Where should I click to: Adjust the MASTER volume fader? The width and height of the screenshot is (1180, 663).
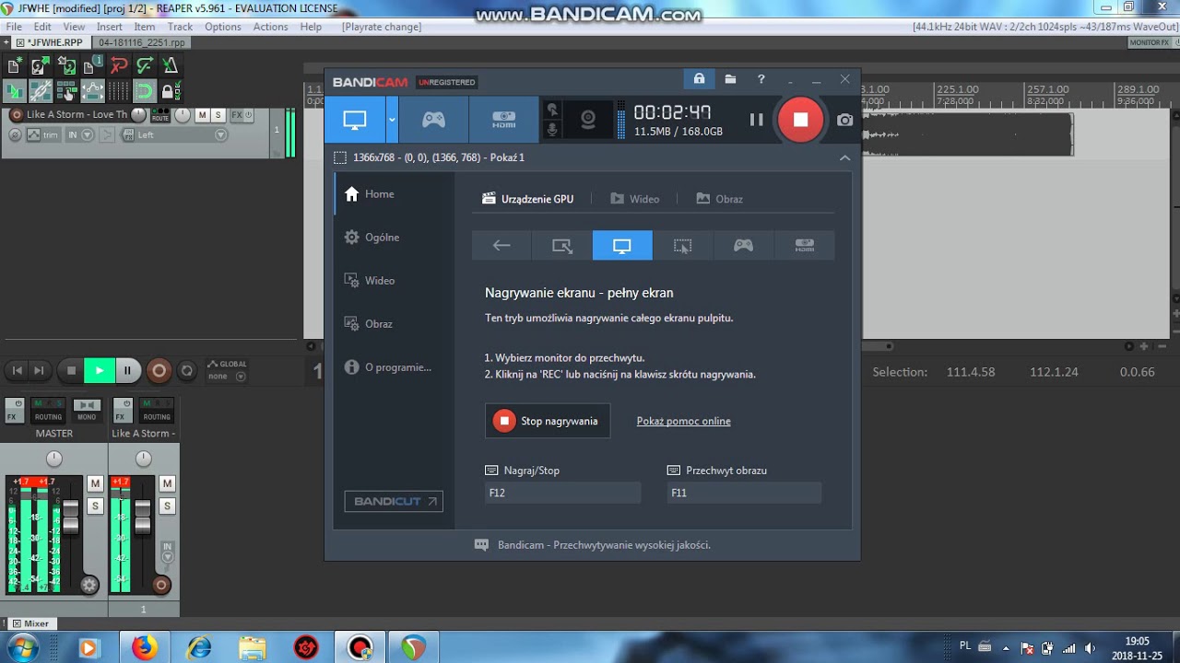coord(71,516)
